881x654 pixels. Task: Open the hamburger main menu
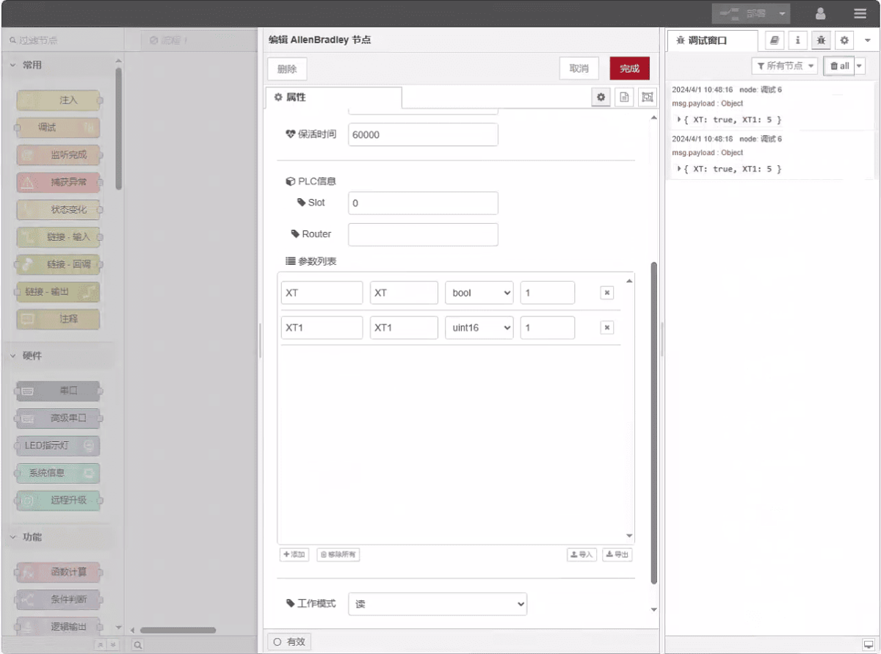click(x=860, y=13)
